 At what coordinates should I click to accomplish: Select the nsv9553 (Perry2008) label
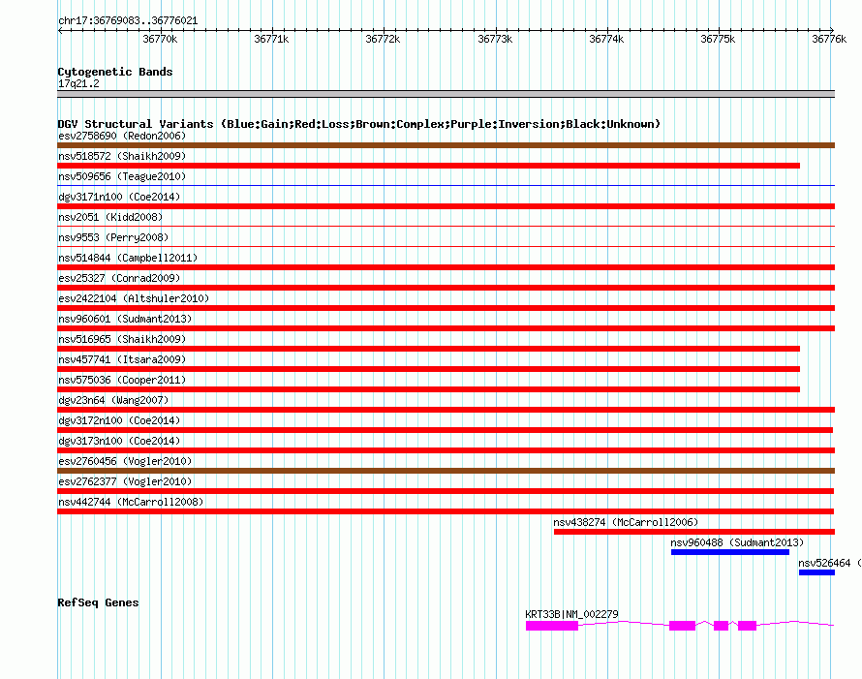(x=113, y=237)
